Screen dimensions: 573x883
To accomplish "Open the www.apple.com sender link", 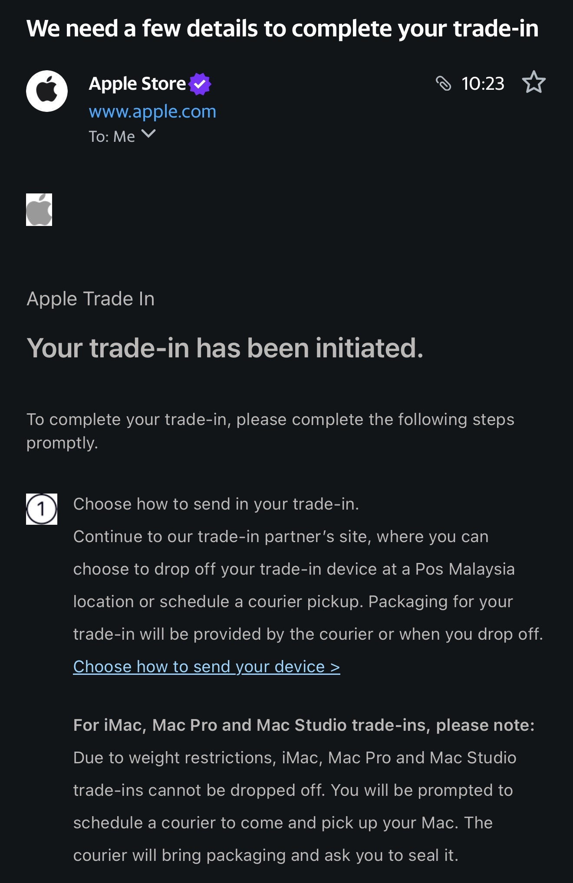I will [152, 112].
